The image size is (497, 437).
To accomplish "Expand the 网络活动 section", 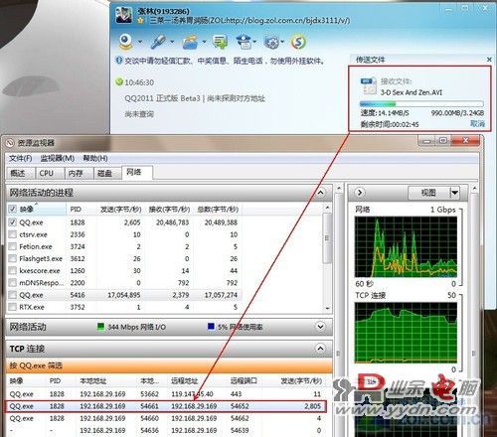I will 320,327.
